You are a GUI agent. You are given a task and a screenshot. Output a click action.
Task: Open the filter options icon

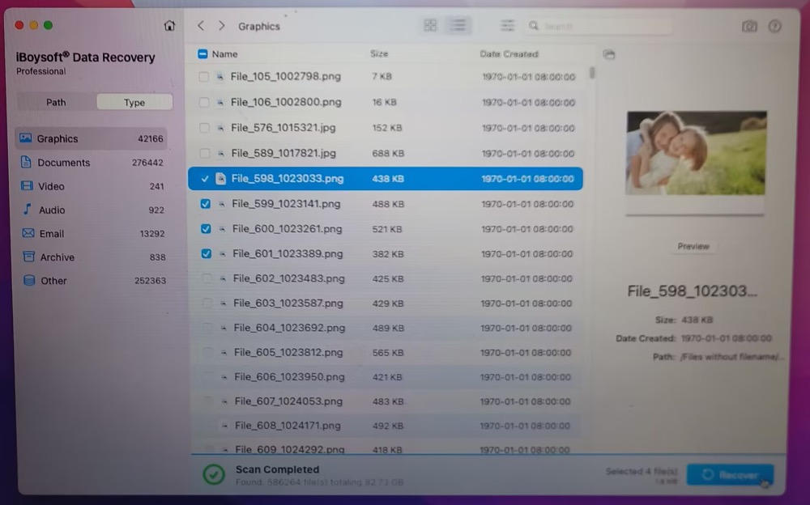507,25
